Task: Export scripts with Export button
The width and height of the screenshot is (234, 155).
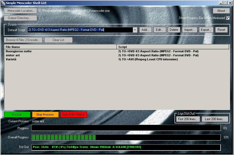Action: (206, 30)
